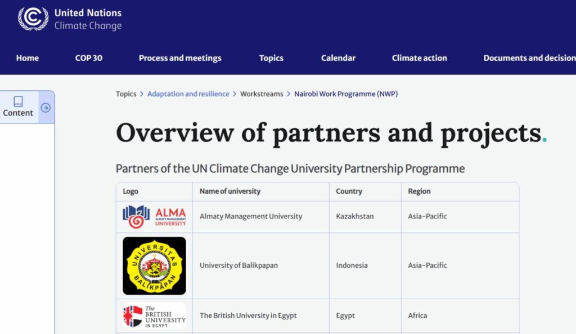
Task: Click the Region column header
Action: click(x=419, y=191)
